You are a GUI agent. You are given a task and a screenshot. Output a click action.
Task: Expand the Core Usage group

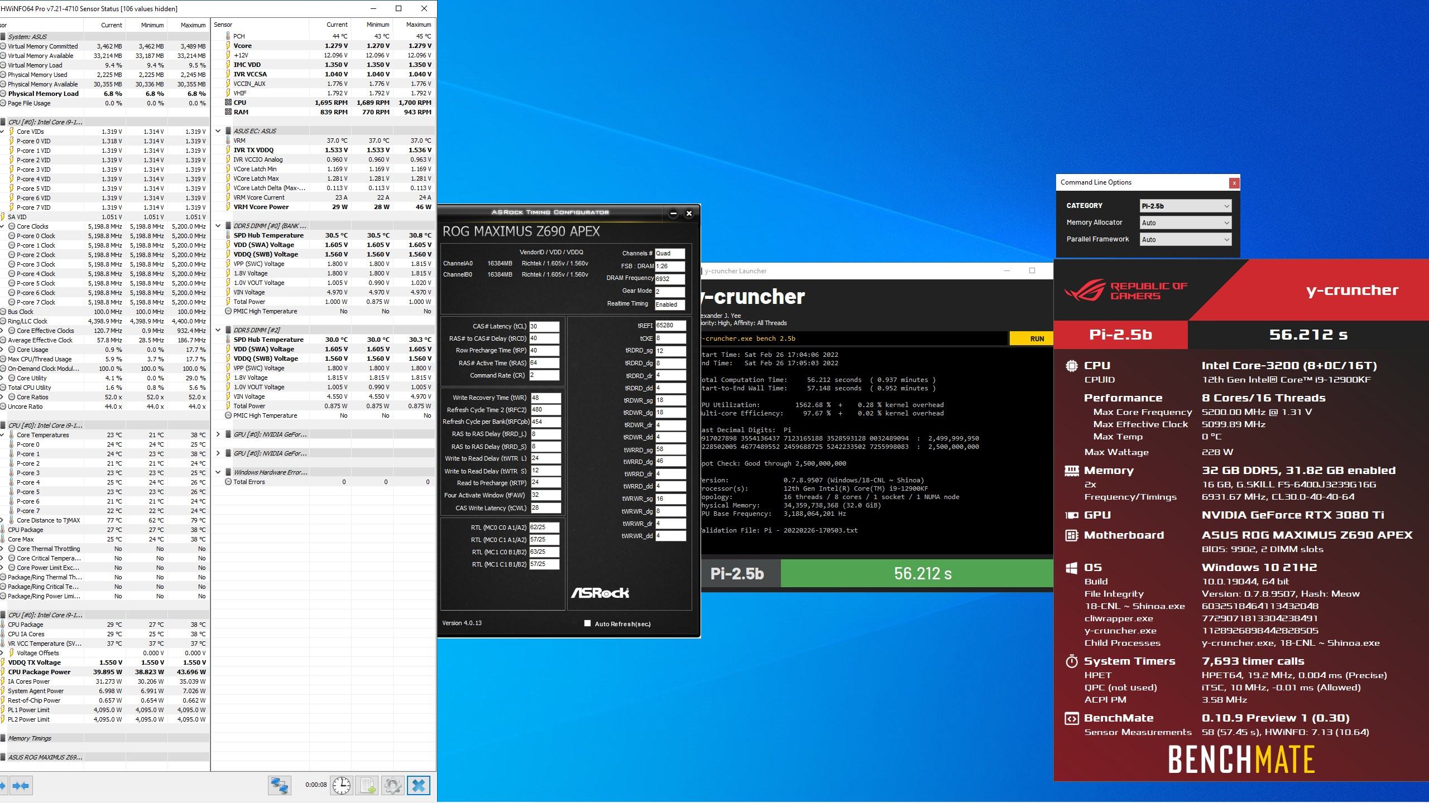point(3,350)
